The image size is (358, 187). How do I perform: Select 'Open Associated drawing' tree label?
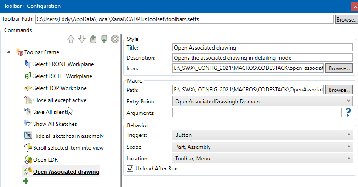tap(66, 172)
